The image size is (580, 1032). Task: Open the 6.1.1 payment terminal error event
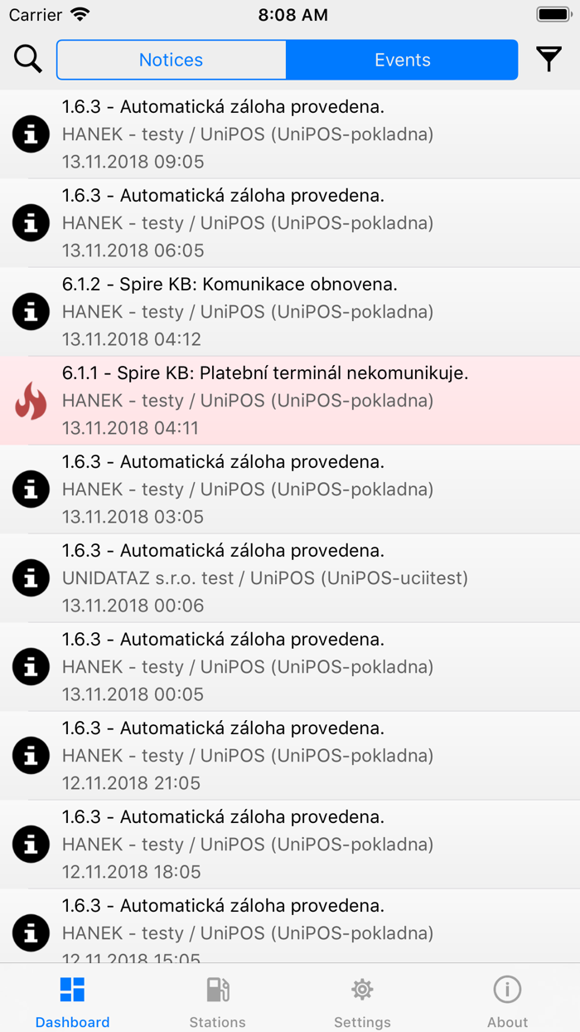290,400
